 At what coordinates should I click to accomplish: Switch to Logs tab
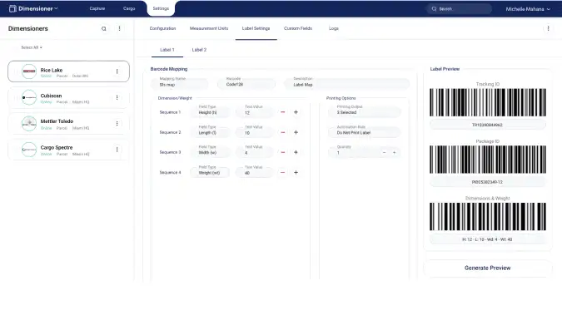pyautogui.click(x=334, y=28)
